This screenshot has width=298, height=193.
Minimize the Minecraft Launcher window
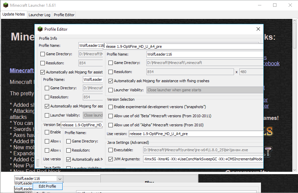pyautogui.click(x=260, y=5)
